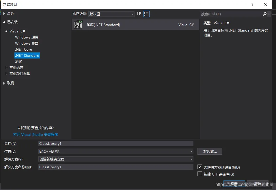Click the 取消 button
The width and height of the screenshot is (276, 190).
click(258, 184)
